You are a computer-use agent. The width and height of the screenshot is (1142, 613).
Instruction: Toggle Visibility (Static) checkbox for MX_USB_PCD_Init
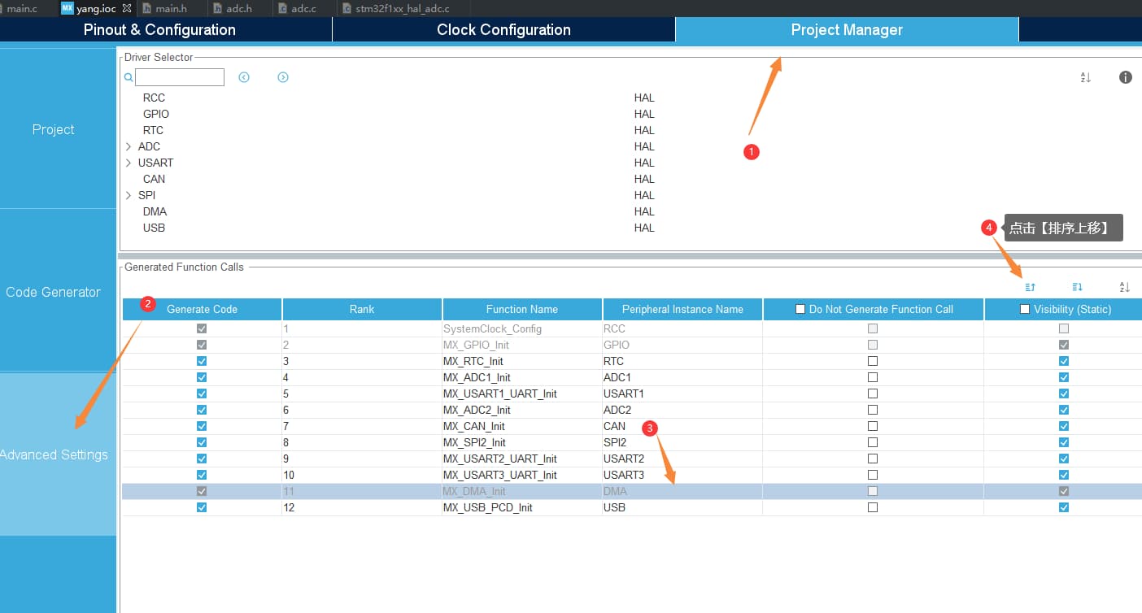point(1064,507)
